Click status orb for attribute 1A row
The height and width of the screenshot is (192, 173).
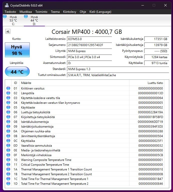point(8,169)
